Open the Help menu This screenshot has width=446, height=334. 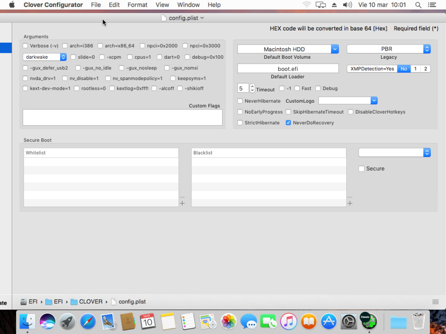tap(214, 5)
